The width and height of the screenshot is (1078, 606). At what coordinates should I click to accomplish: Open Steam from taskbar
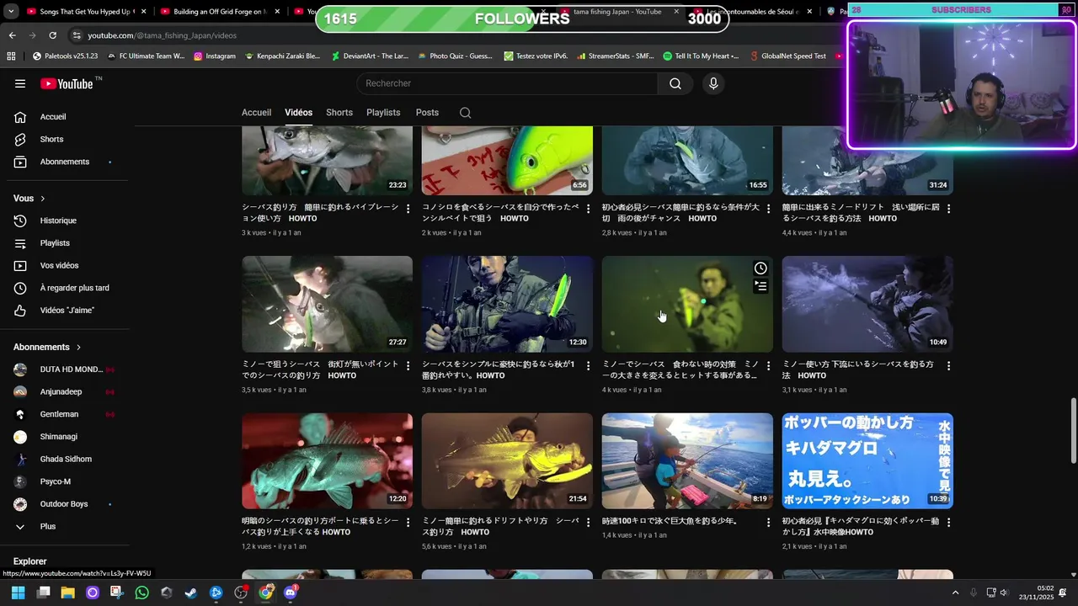191,593
